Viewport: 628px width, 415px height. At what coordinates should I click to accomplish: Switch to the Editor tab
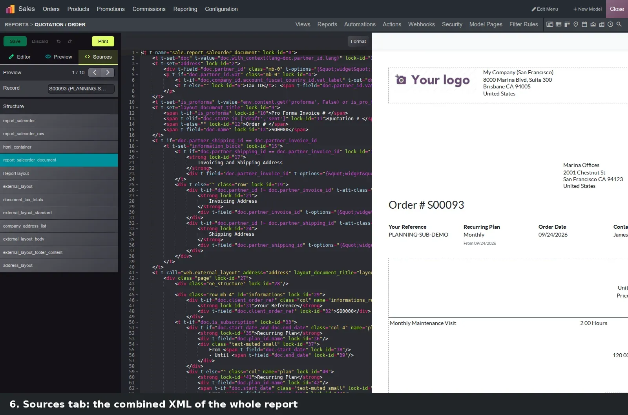click(20, 57)
